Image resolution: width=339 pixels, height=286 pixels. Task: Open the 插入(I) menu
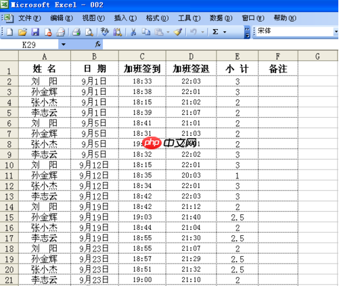[125, 18]
